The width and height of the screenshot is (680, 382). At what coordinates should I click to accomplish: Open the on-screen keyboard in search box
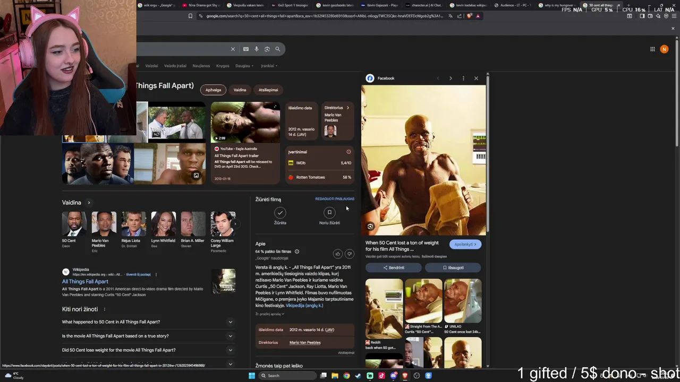246,49
